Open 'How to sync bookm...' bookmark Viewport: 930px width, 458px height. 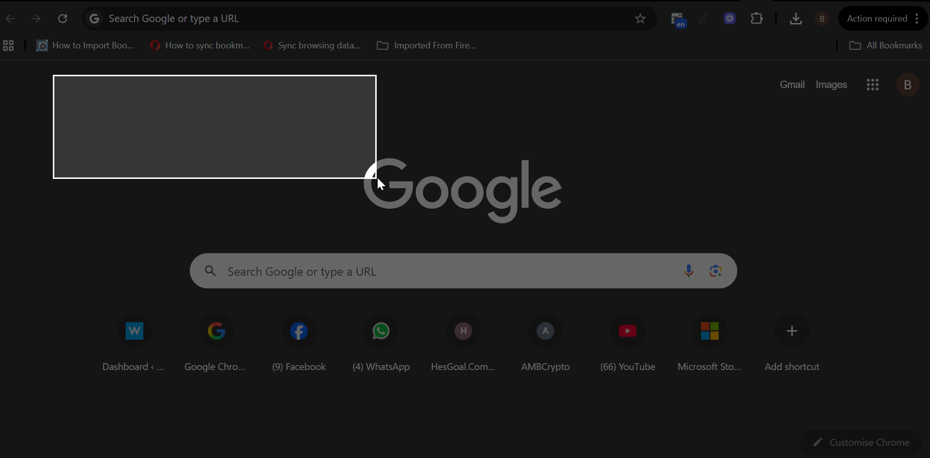click(x=200, y=45)
